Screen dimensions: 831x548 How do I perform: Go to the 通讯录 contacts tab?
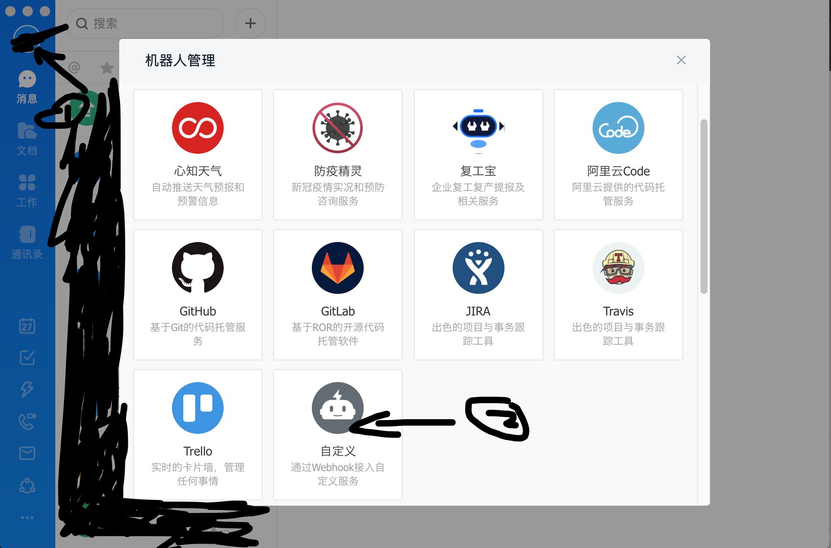(x=27, y=242)
